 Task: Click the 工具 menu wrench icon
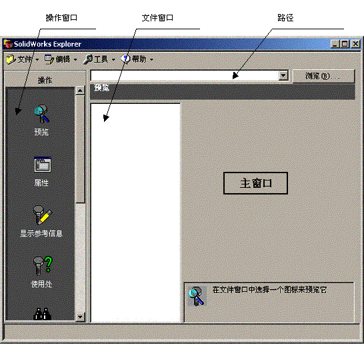(88, 59)
